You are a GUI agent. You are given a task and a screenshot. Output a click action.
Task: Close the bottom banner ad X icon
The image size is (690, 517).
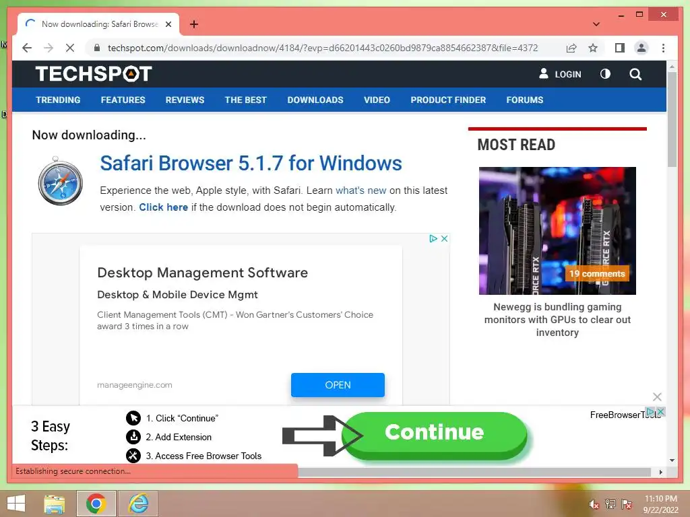660,411
